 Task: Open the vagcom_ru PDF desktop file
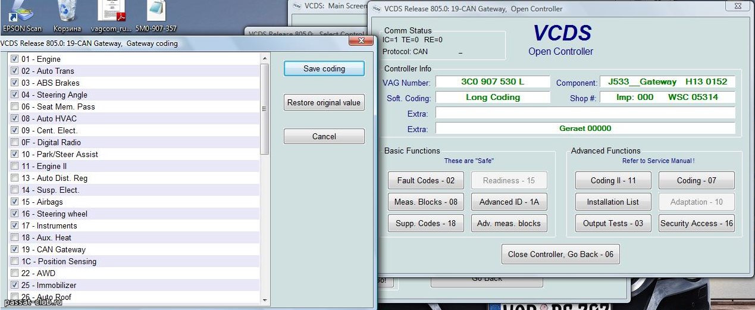111,16
